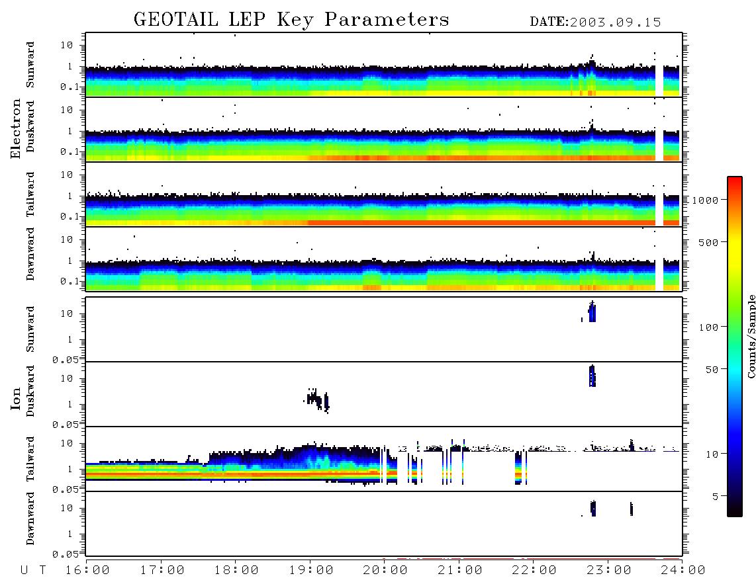Screen dimensions: 756x582
Task: Click the '50' colorbar tick label
Action: pyautogui.click(x=712, y=370)
